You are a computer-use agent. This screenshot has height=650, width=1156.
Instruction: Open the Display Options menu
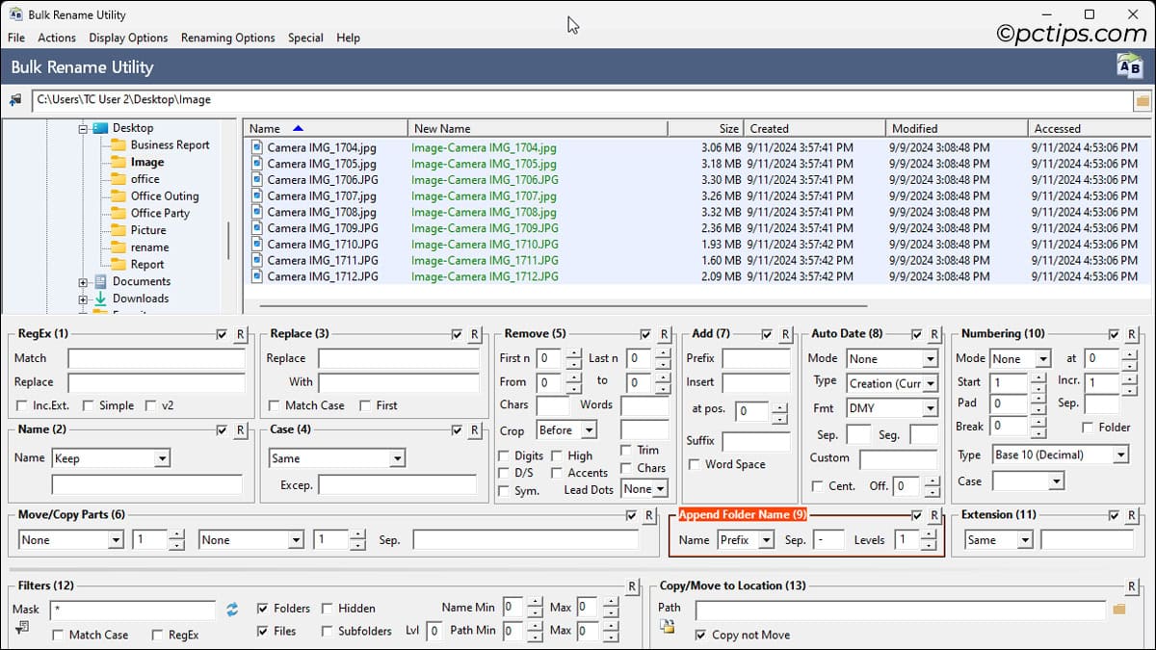pos(128,38)
